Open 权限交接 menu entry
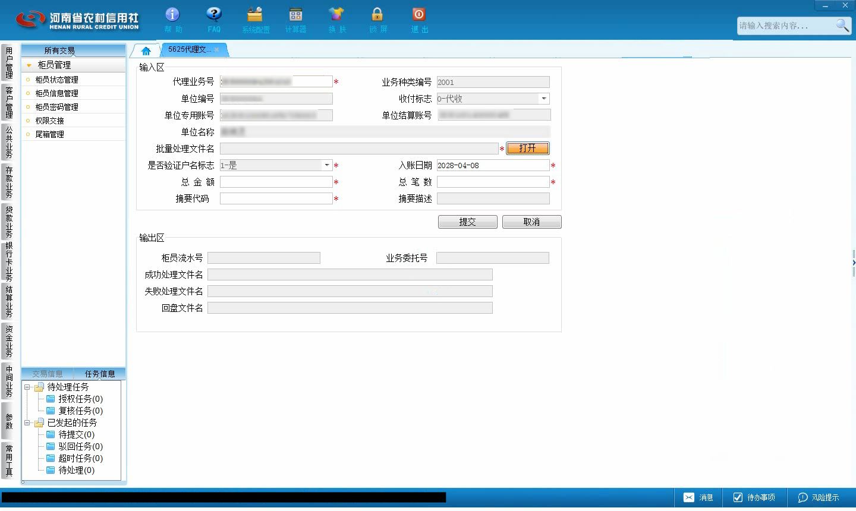The image size is (856, 511). pos(74,121)
